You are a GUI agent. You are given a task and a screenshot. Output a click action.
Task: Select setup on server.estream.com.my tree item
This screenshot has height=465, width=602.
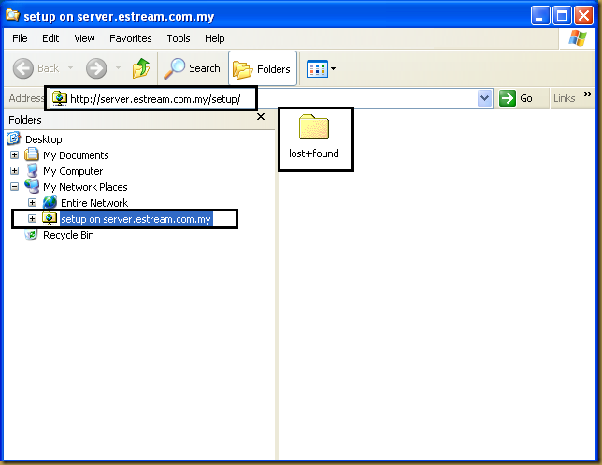136,219
